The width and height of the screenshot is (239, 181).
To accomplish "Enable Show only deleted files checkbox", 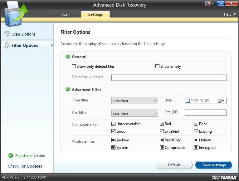I will 74,66.
